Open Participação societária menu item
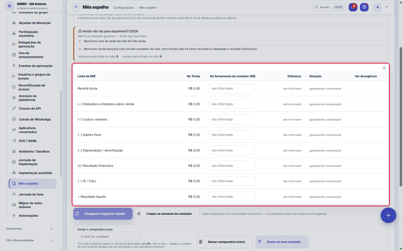403x251 pixels. [x=33, y=34]
